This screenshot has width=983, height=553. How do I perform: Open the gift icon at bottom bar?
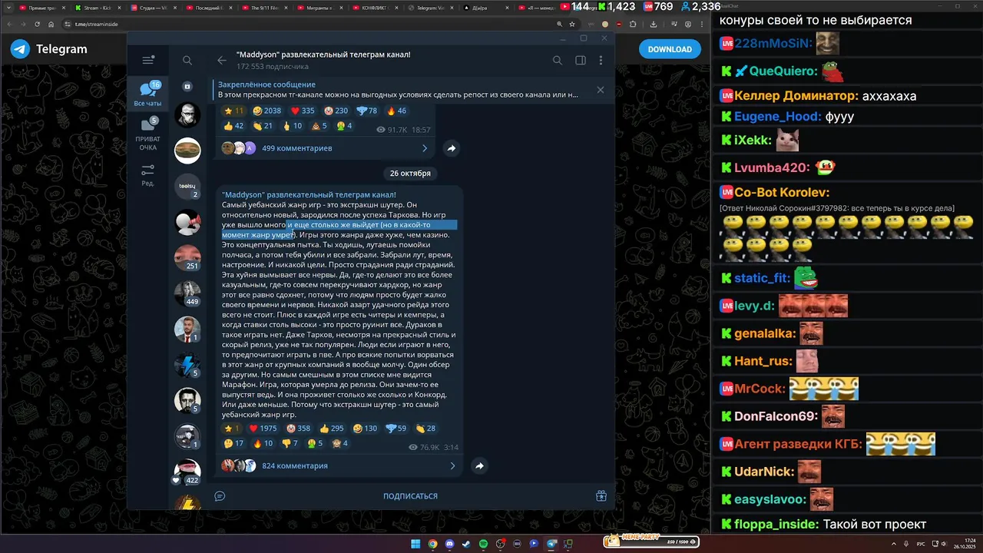tap(601, 496)
